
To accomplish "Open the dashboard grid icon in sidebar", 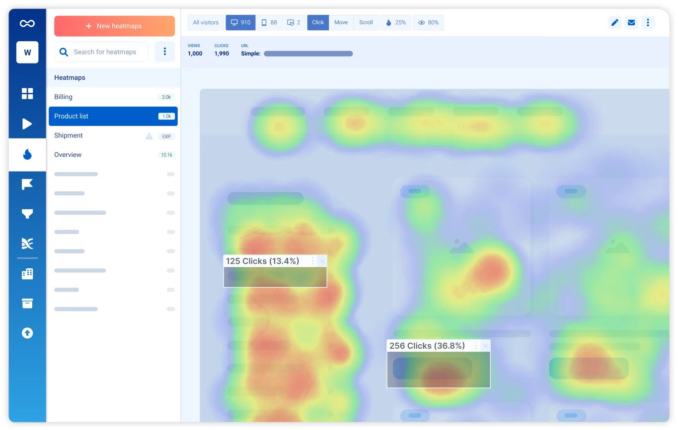I will tap(27, 94).
